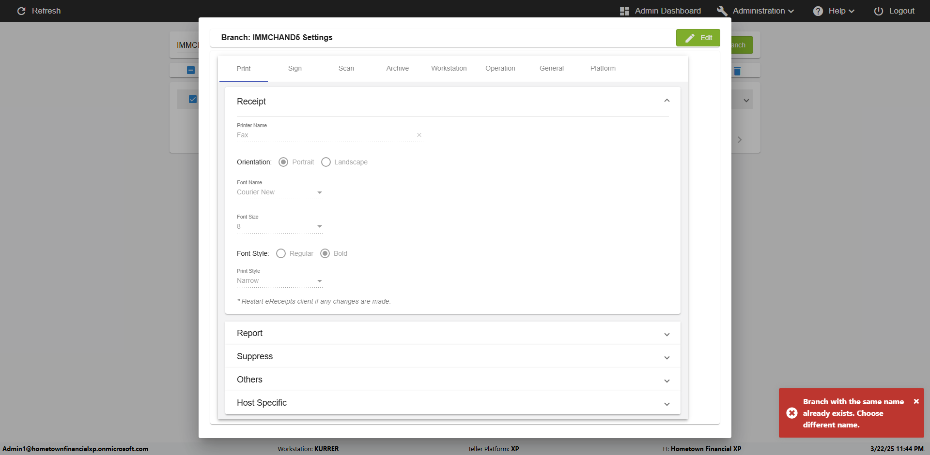Switch to the Print tab
Viewport: 930px width, 455px height.
(x=244, y=69)
